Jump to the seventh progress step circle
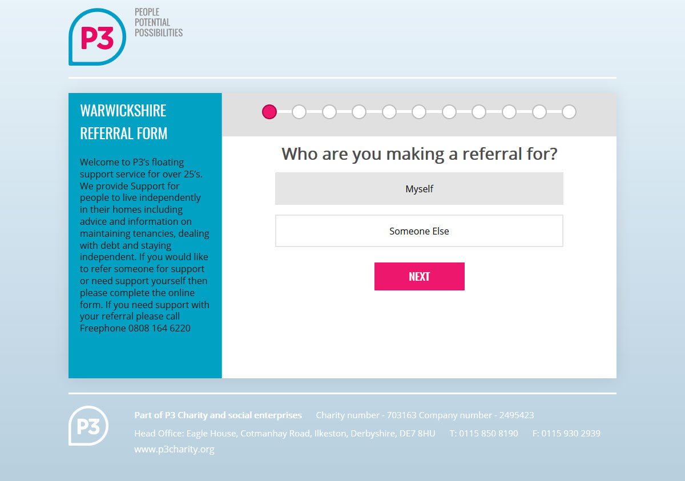 449,112
